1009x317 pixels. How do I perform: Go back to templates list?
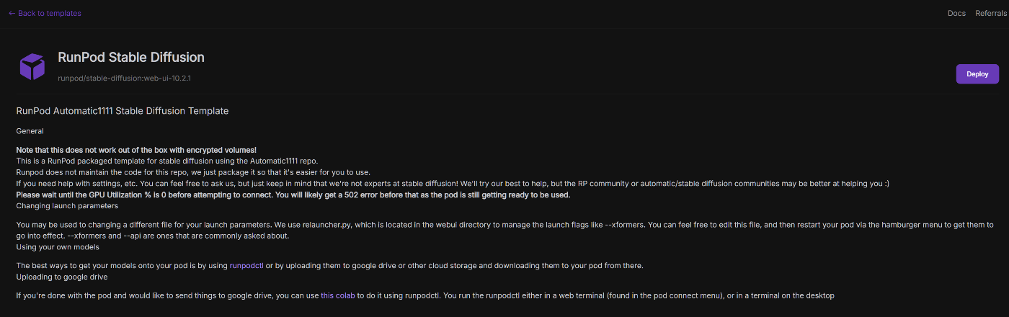tap(45, 13)
